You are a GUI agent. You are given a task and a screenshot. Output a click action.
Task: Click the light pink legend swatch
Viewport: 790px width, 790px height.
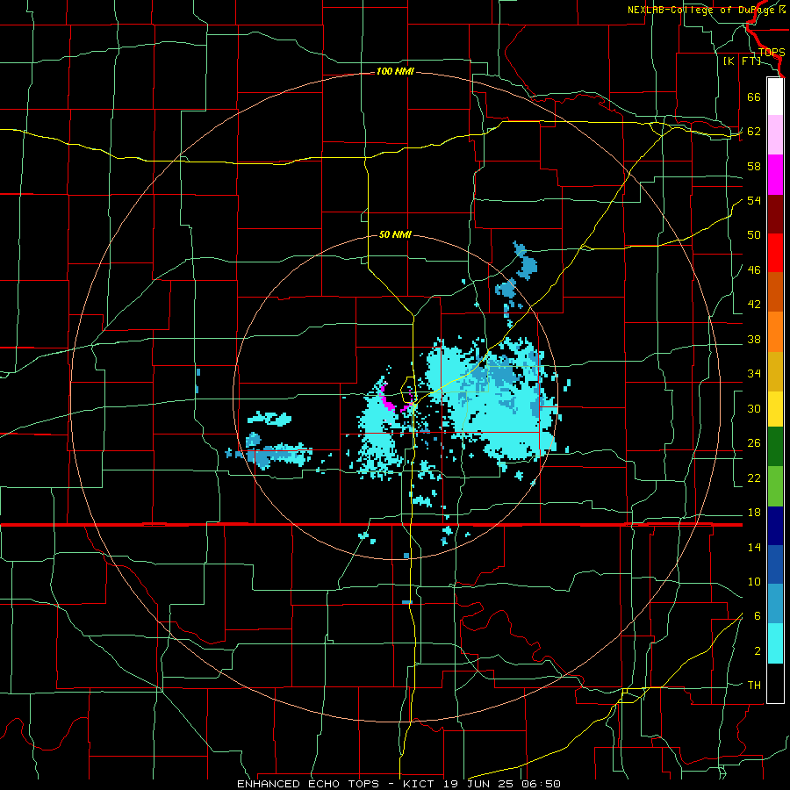click(775, 135)
